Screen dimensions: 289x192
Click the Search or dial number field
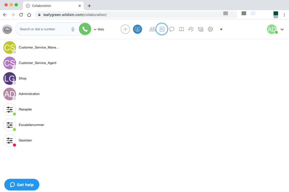pos(43,29)
